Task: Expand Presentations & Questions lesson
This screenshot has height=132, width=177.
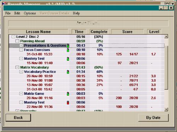Action: pos(21,45)
